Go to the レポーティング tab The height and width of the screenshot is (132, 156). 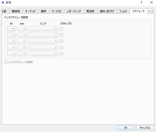(x=74, y=11)
